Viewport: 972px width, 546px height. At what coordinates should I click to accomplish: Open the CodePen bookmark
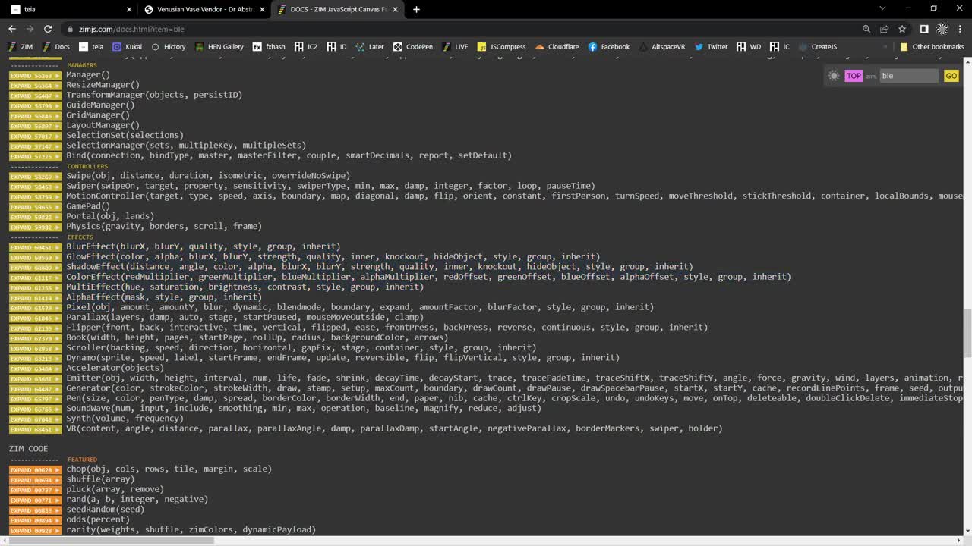(x=412, y=46)
